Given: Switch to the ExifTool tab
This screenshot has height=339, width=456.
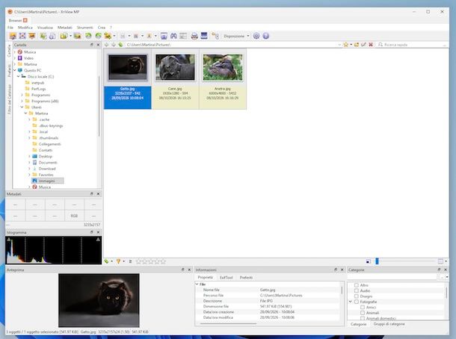Looking at the screenshot, I should 227,278.
